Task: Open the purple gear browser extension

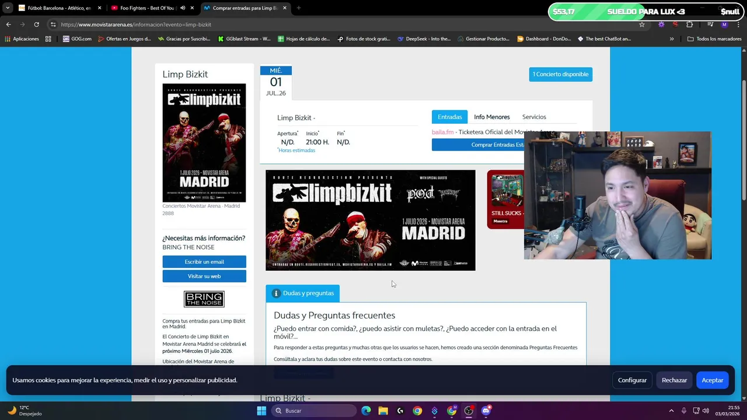Action: coord(661,24)
